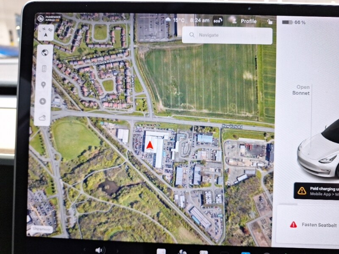Tap the compass north orientation button

(x=46, y=33)
